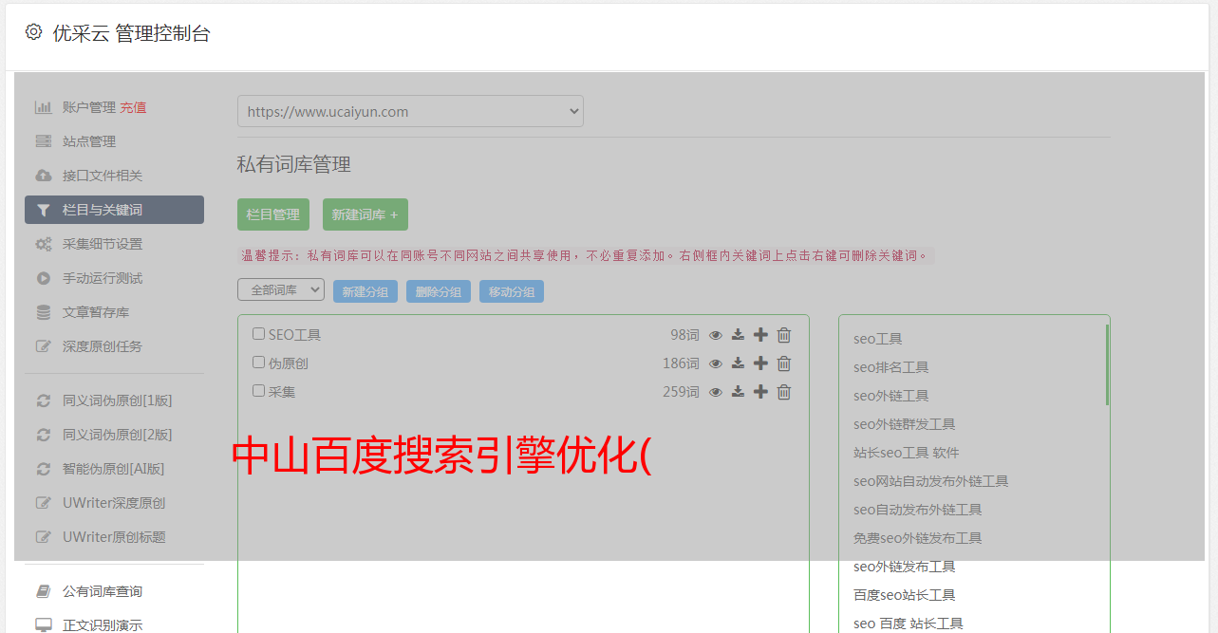Open the 全部词库 group dropdown
The height and width of the screenshot is (633, 1218).
tap(281, 290)
